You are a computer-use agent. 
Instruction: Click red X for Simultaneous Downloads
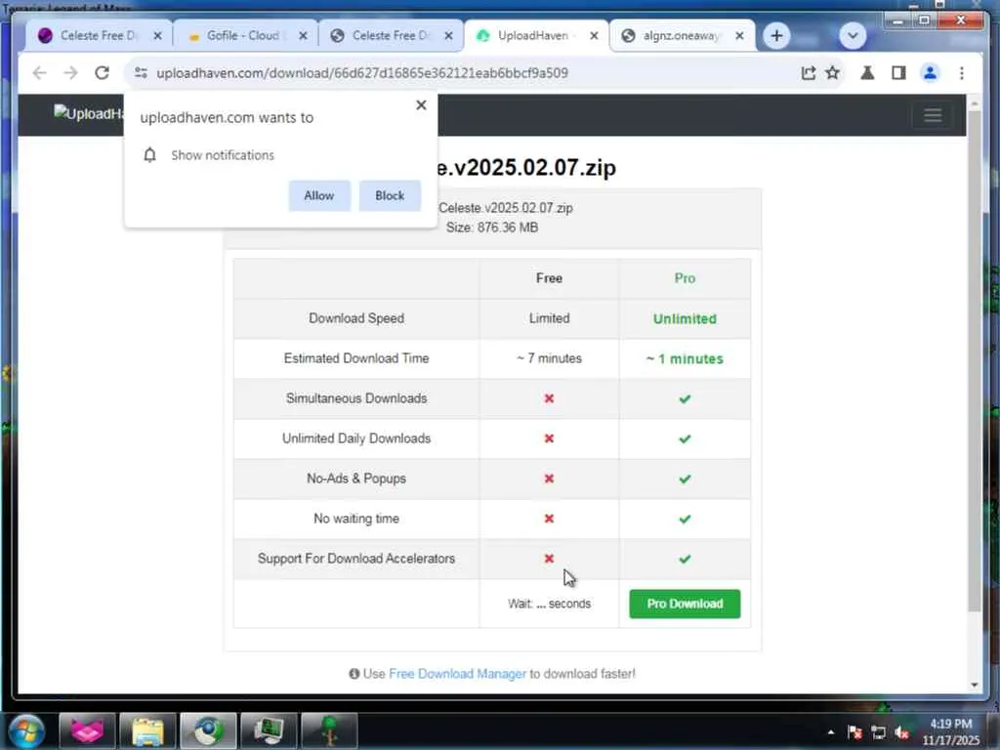pyautogui.click(x=549, y=398)
